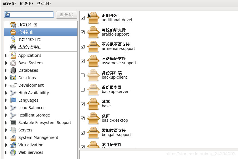Open the 系统(S) menu
Viewport: 238px width, 159px height.
9,3
